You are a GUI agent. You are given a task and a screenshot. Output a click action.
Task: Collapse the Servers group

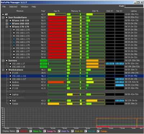(3, 61)
